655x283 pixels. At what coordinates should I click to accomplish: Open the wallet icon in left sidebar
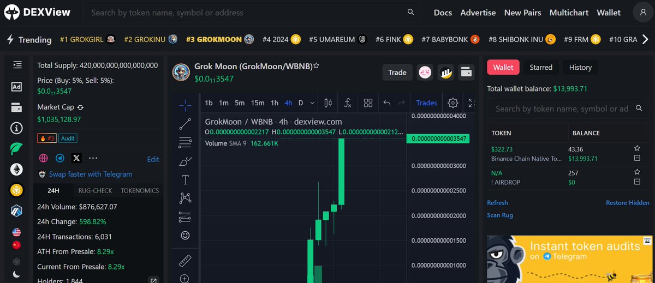point(16,107)
